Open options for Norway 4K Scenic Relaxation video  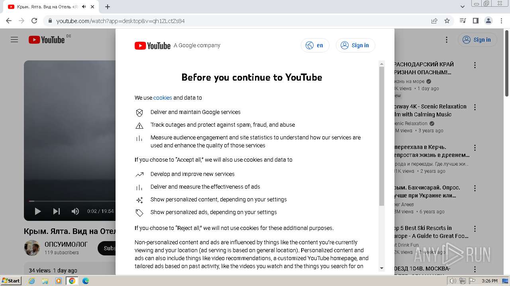[475, 107]
